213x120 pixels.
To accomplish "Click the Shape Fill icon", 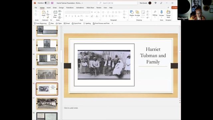I will [147, 11].
